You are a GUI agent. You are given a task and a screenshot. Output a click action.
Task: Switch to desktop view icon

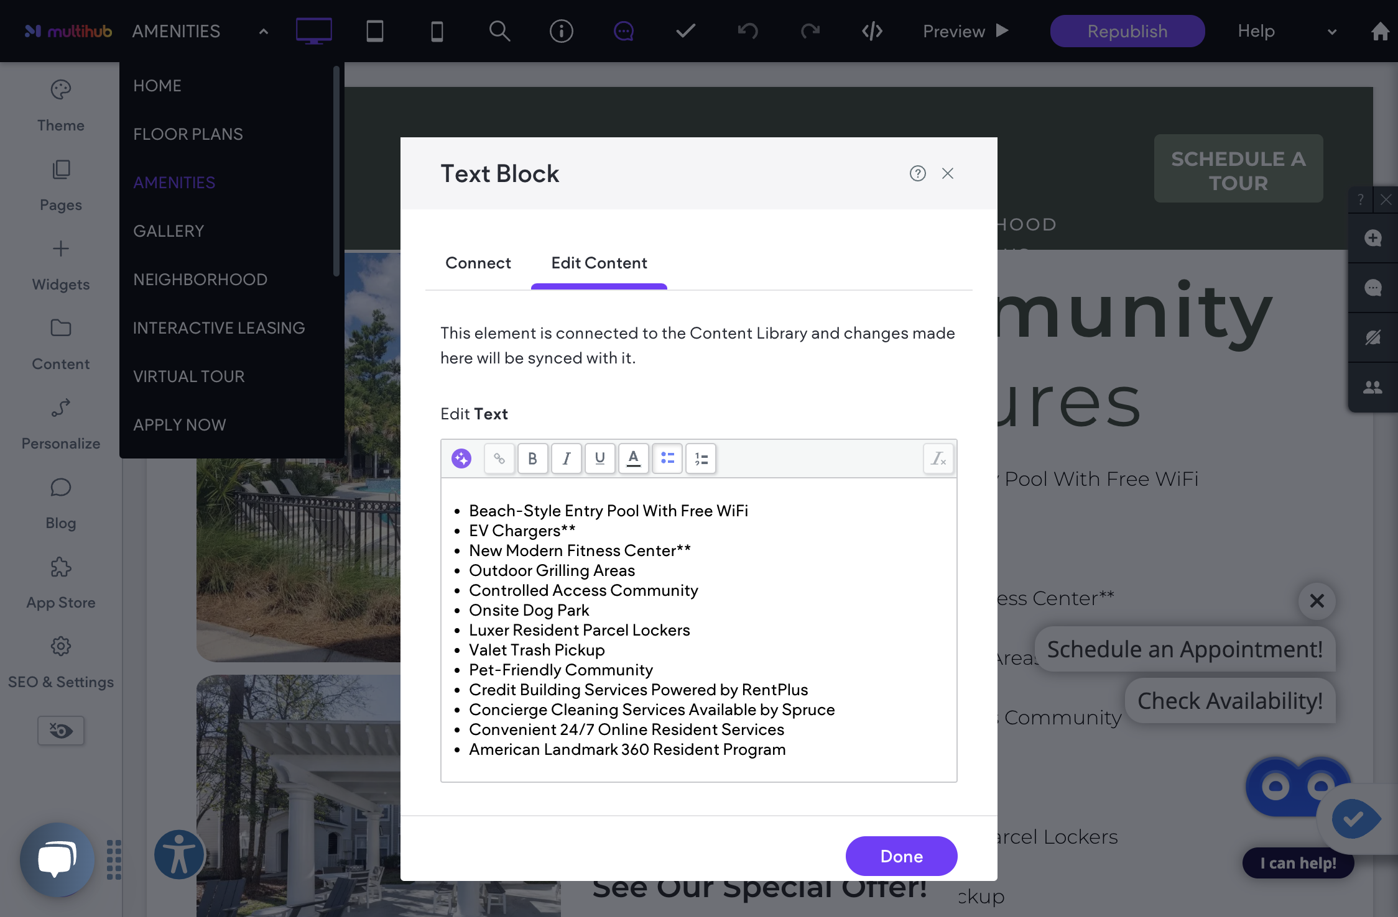coord(313,31)
